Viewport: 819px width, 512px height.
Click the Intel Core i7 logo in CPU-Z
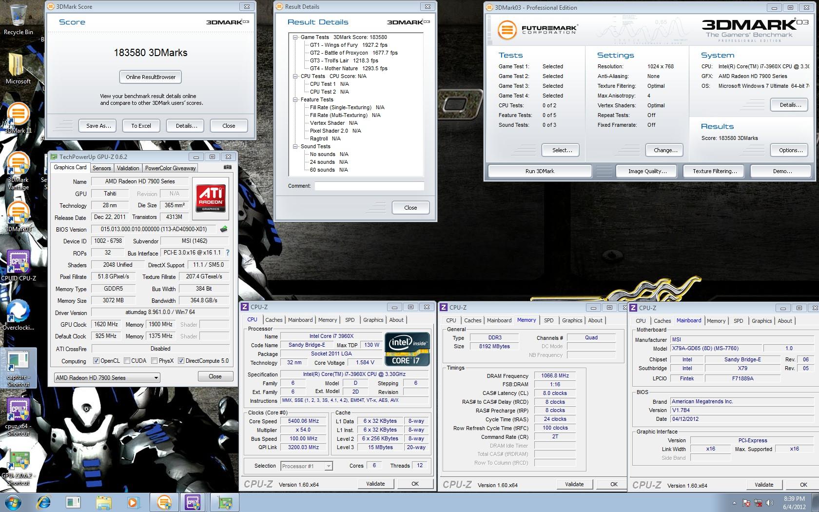408,349
